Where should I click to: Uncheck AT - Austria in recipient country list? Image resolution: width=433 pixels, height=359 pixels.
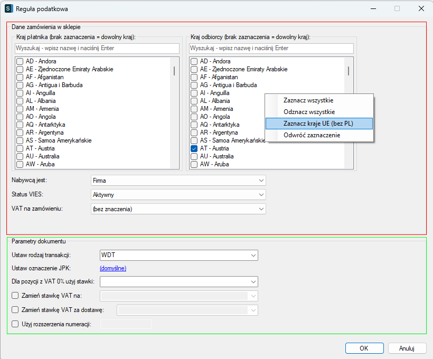pos(194,148)
